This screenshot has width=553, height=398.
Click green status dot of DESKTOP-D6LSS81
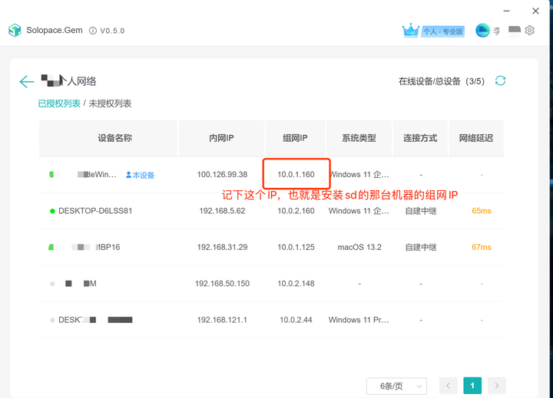tap(52, 211)
